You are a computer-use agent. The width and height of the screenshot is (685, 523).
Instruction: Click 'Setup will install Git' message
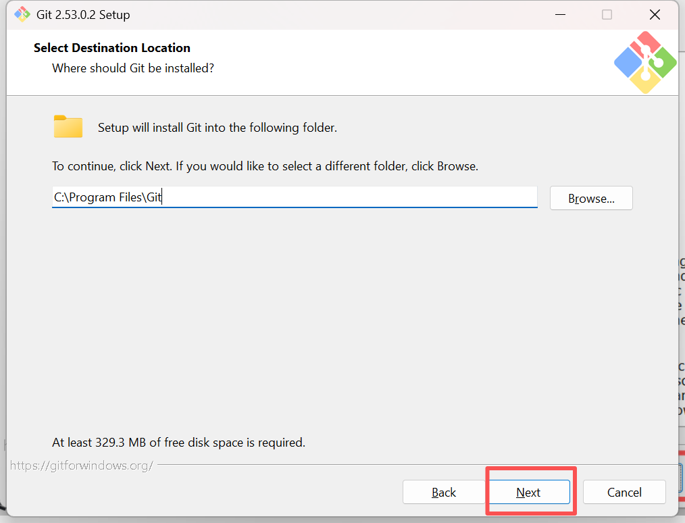coord(217,128)
